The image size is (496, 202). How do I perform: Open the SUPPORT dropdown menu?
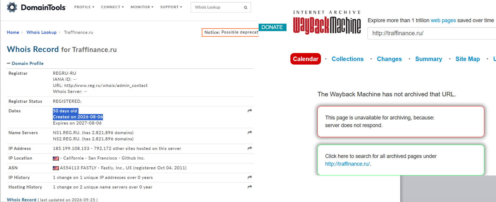[x=171, y=7]
